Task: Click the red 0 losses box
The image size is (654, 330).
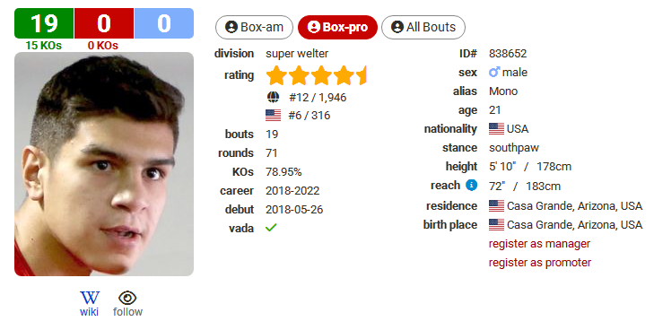Action: click(104, 23)
